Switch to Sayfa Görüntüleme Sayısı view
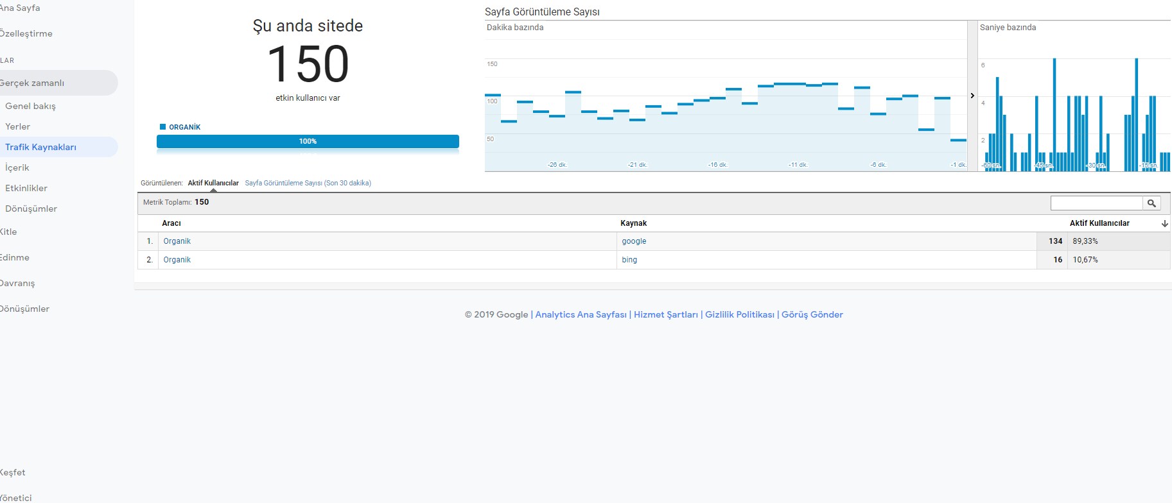Viewport: 1172px width, 503px height. click(x=308, y=183)
